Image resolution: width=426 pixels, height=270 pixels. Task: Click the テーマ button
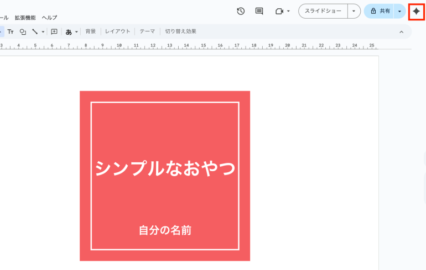pyautogui.click(x=147, y=31)
